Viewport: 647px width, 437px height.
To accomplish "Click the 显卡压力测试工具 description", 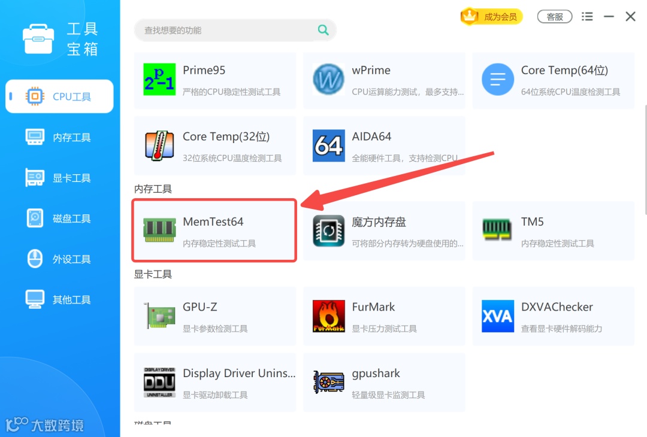I will (x=384, y=329).
